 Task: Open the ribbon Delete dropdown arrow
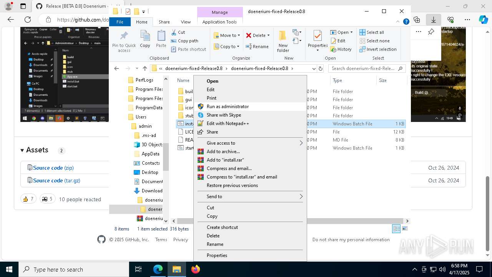(x=268, y=35)
